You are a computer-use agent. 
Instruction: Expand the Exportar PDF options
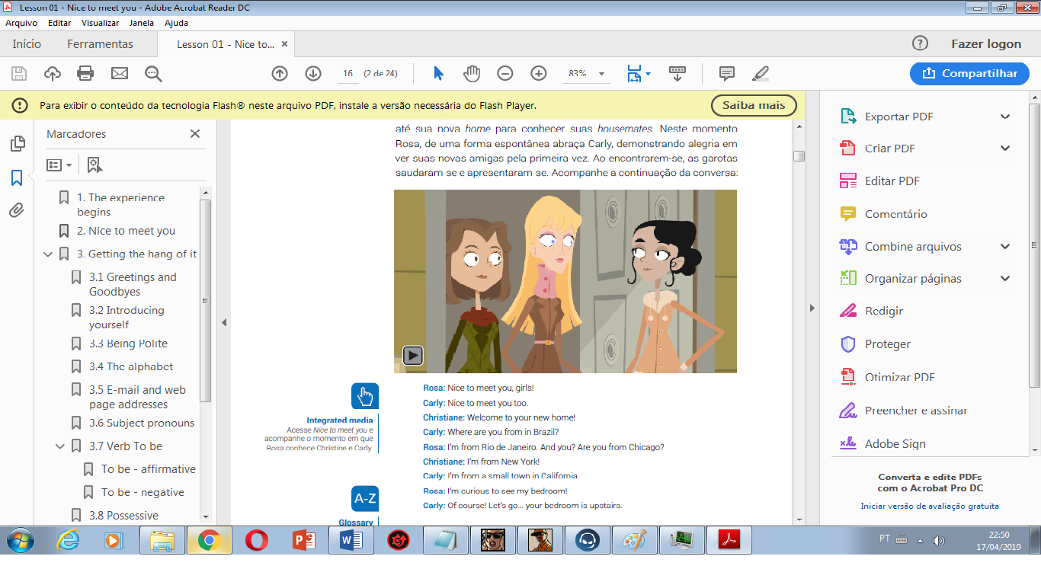[x=1005, y=117]
